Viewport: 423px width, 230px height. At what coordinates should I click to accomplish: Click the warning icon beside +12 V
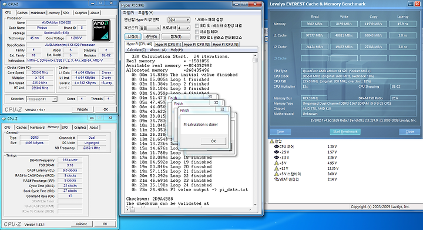[276, 168]
